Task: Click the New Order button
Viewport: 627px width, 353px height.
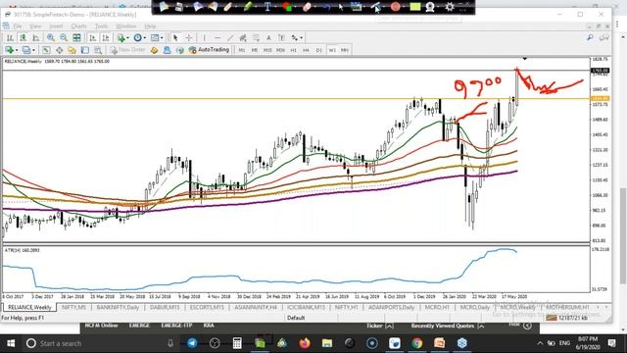Action: [x=127, y=50]
